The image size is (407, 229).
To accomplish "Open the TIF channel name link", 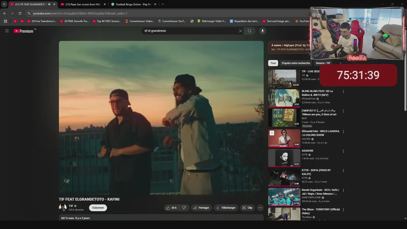I will pyautogui.click(x=71, y=206).
